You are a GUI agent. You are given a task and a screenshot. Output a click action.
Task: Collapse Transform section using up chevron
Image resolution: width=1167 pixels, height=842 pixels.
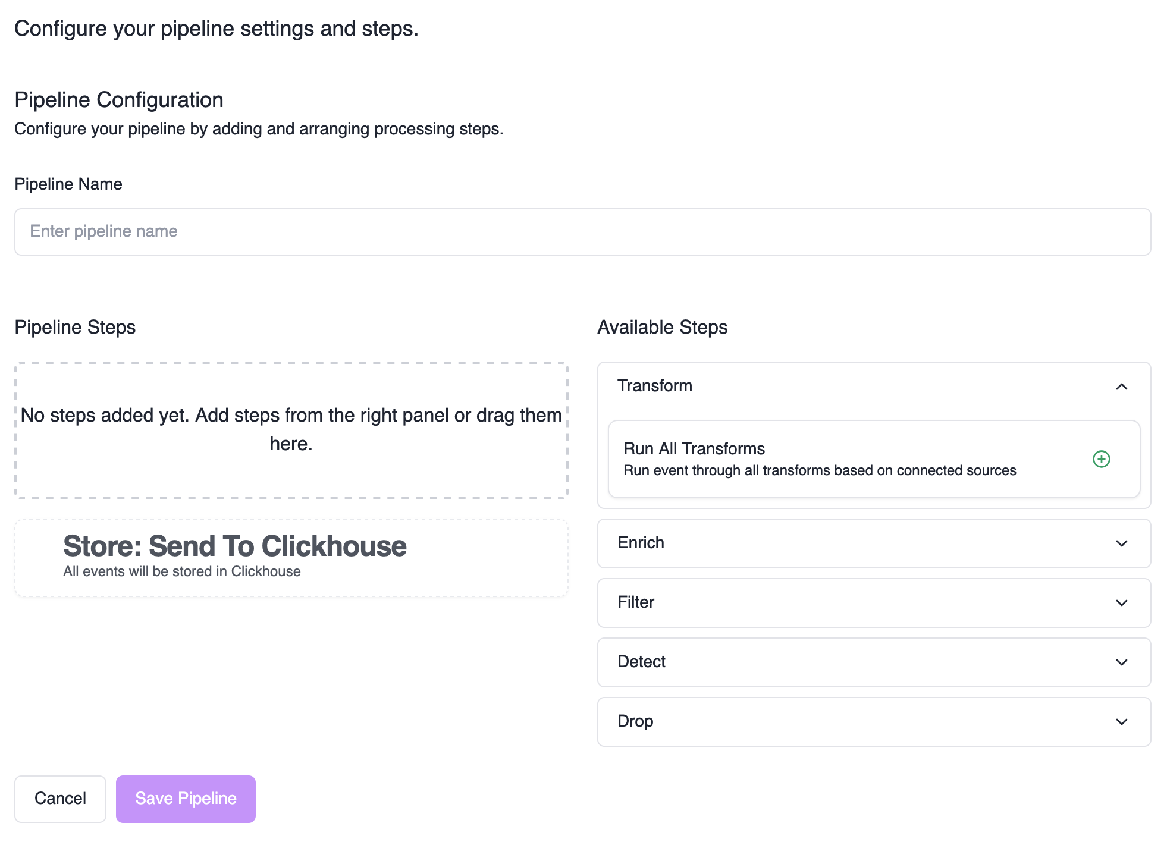click(1121, 387)
